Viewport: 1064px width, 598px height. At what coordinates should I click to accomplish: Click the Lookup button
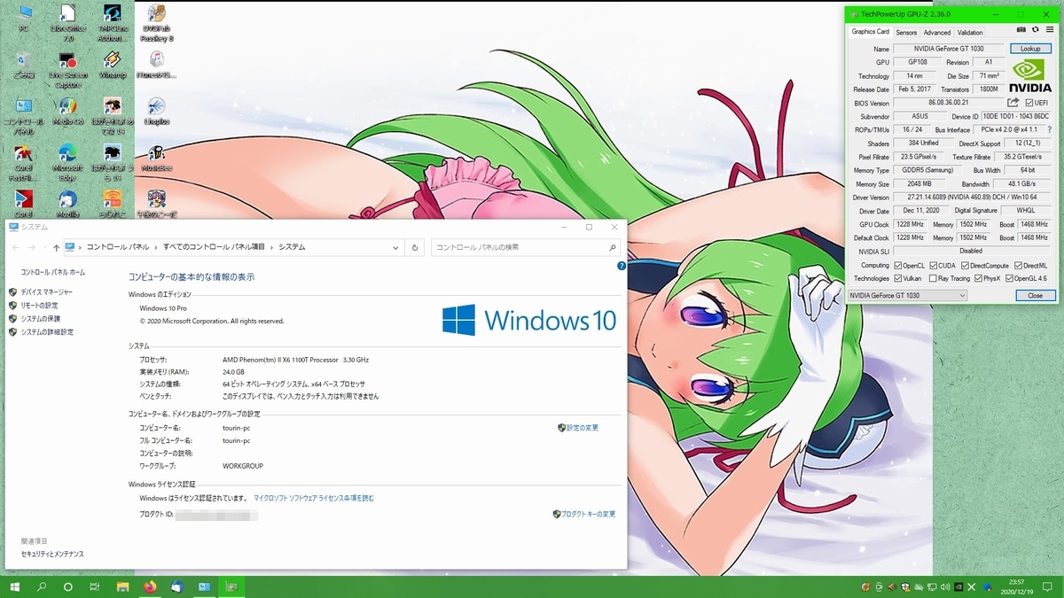coord(1030,49)
